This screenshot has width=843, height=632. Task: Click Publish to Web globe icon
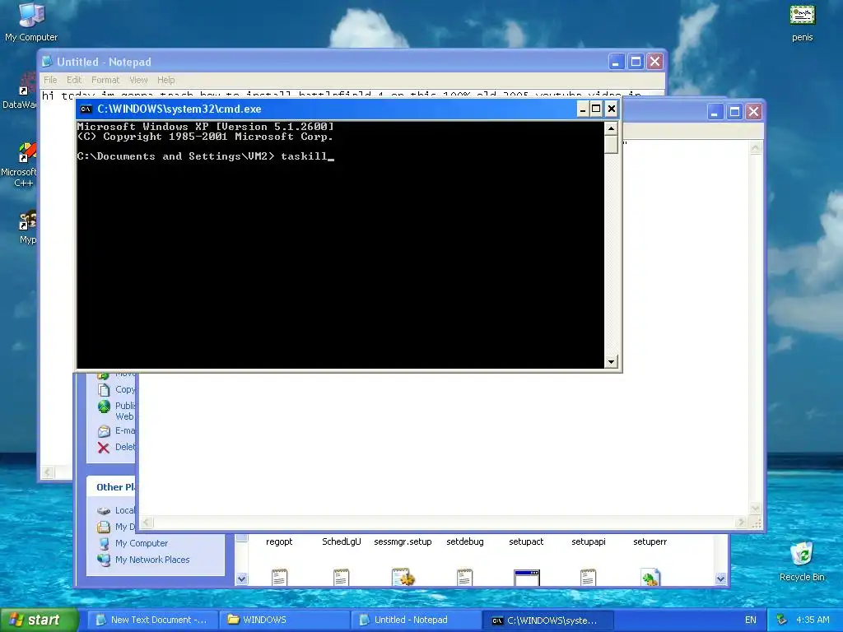[x=104, y=407]
